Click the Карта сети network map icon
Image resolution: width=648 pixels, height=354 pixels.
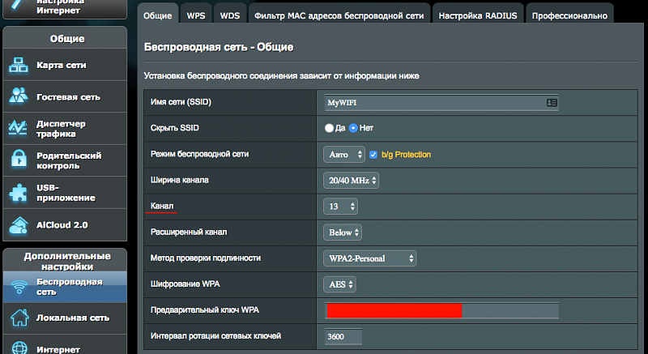point(19,64)
